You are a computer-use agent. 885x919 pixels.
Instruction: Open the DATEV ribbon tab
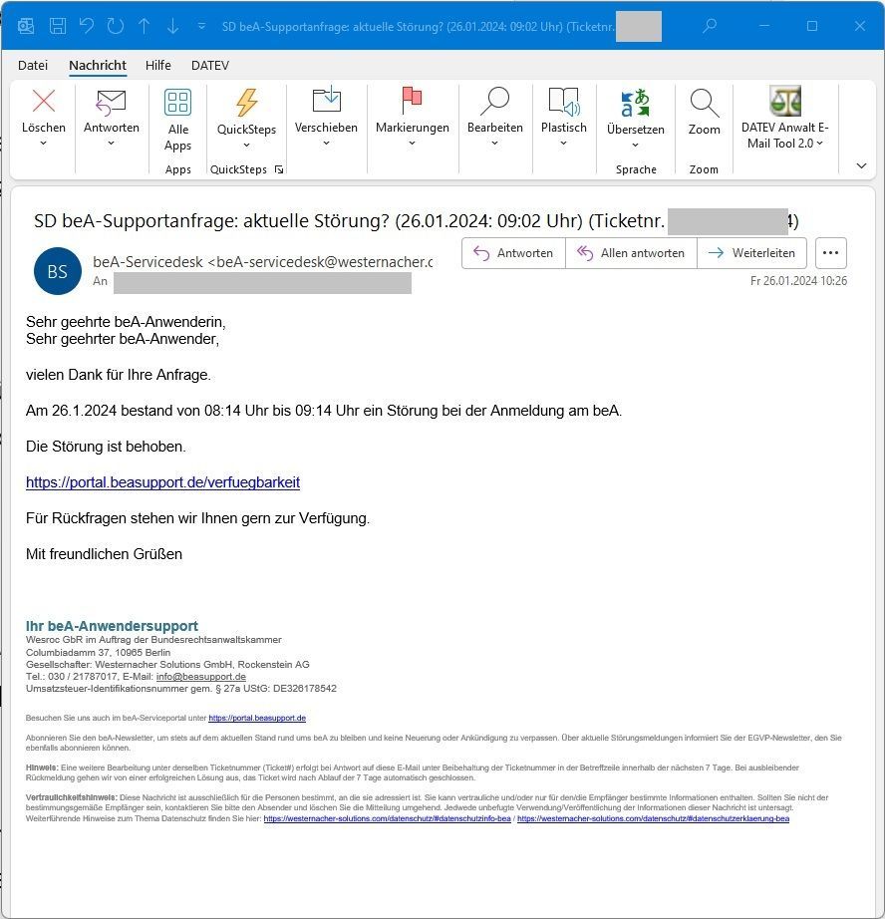click(x=210, y=65)
